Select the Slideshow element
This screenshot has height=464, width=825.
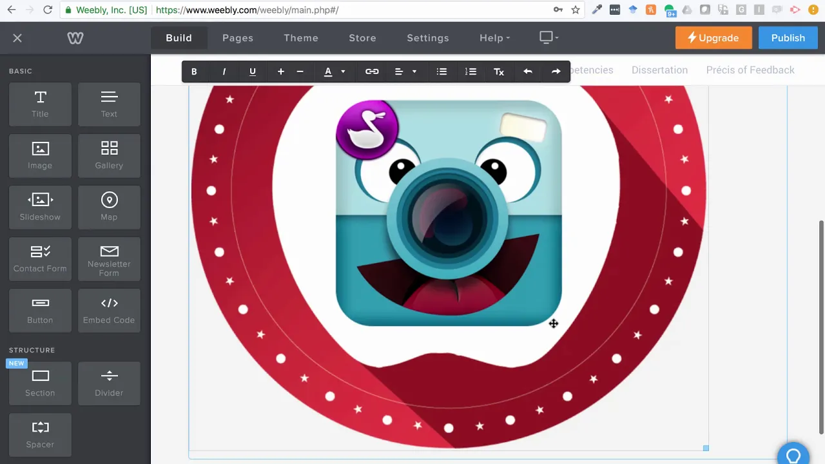point(40,208)
